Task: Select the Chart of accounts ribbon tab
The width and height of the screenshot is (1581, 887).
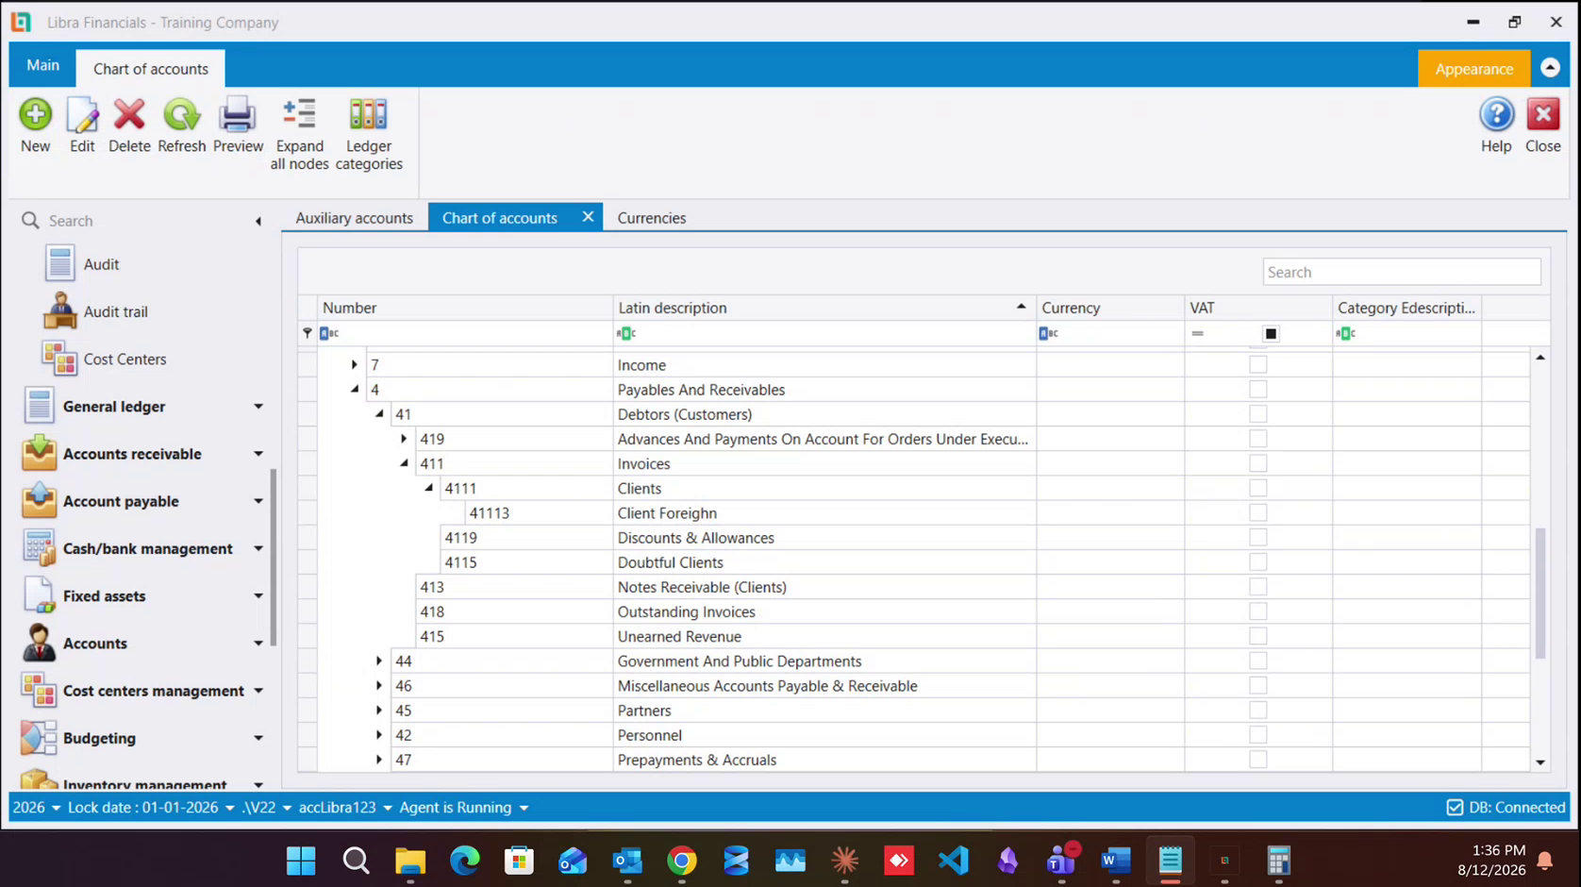Action: click(151, 69)
